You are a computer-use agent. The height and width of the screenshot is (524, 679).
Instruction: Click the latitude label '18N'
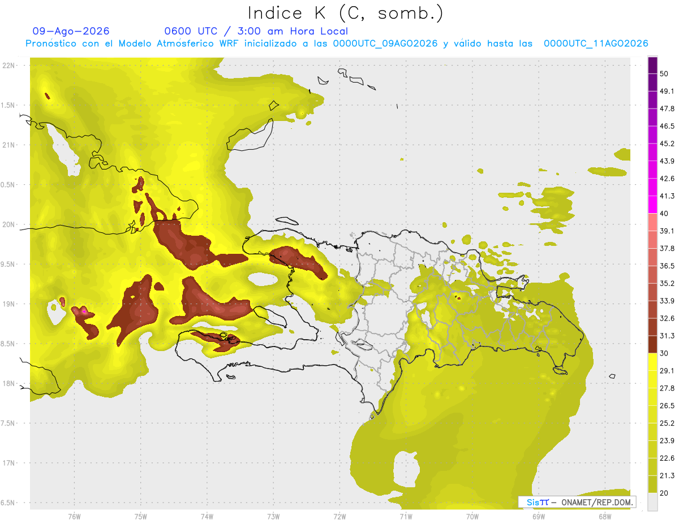10,384
